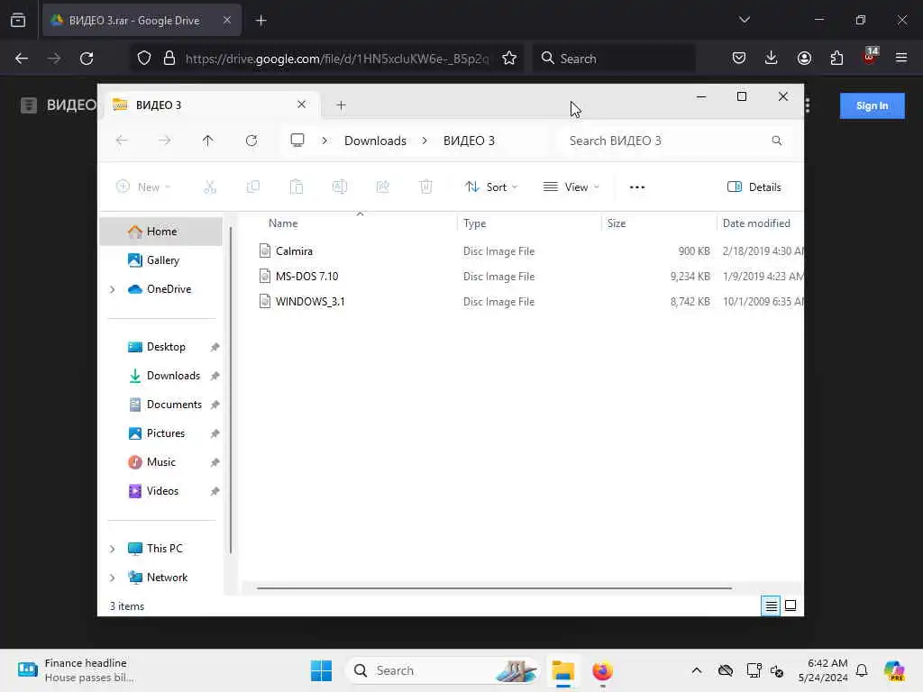Click the Sign in button on Google Drive
Viewport: 923px width, 692px height.
(x=872, y=106)
